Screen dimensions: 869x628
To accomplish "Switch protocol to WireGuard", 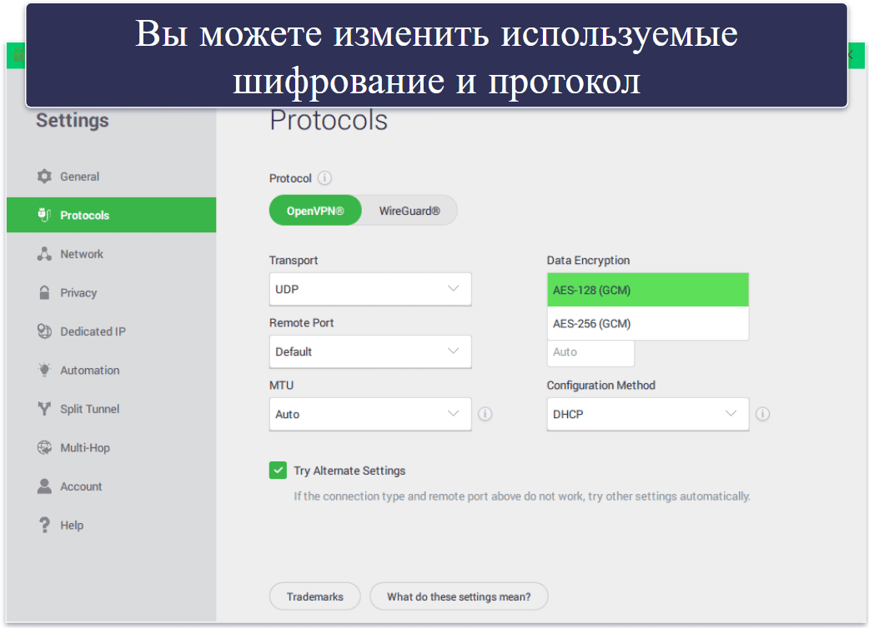I will point(409,211).
